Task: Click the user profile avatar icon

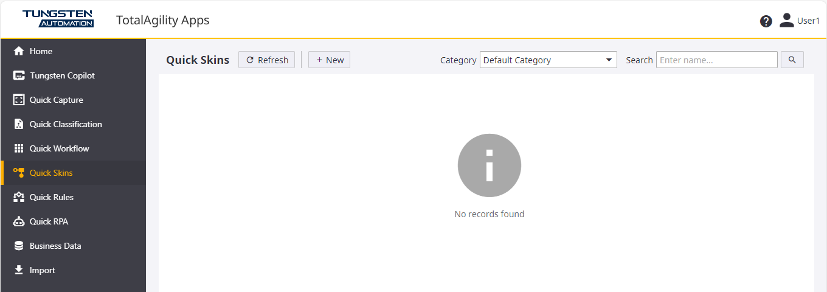Action: click(787, 20)
